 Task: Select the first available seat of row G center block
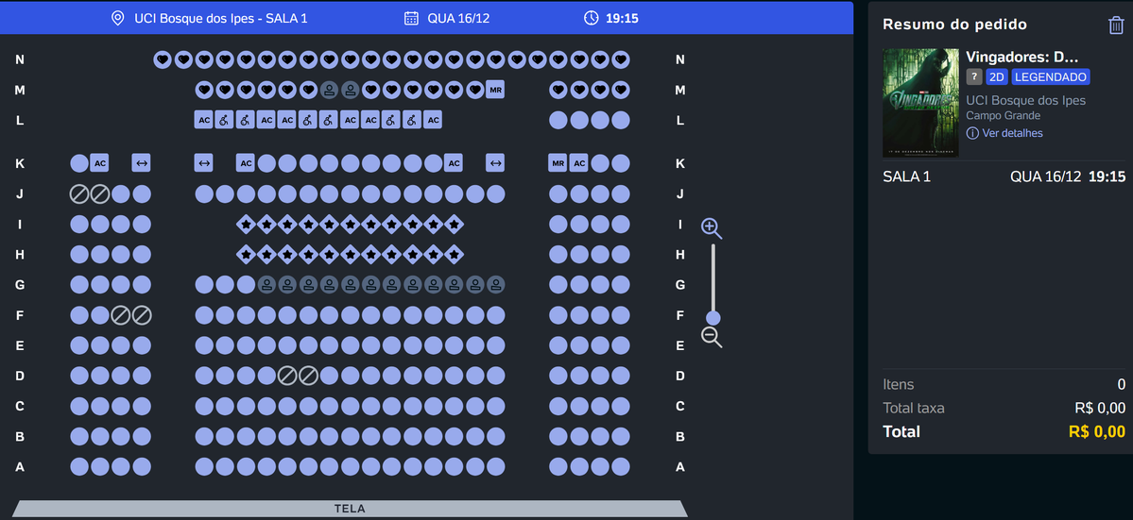[204, 285]
